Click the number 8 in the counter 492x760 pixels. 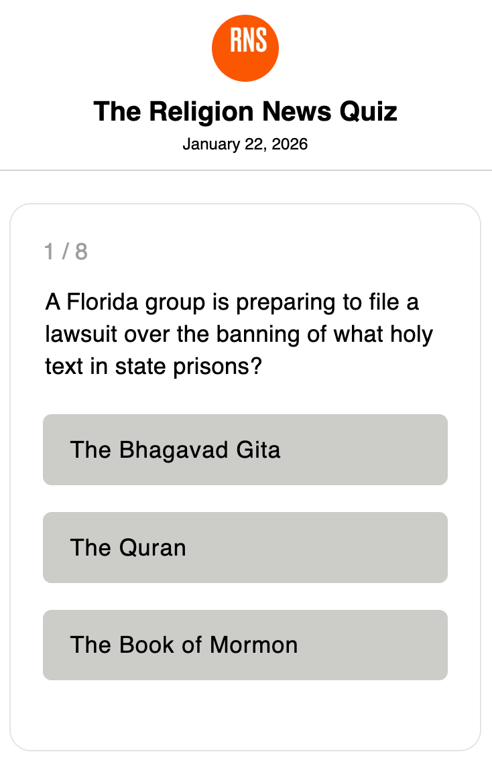click(x=81, y=252)
